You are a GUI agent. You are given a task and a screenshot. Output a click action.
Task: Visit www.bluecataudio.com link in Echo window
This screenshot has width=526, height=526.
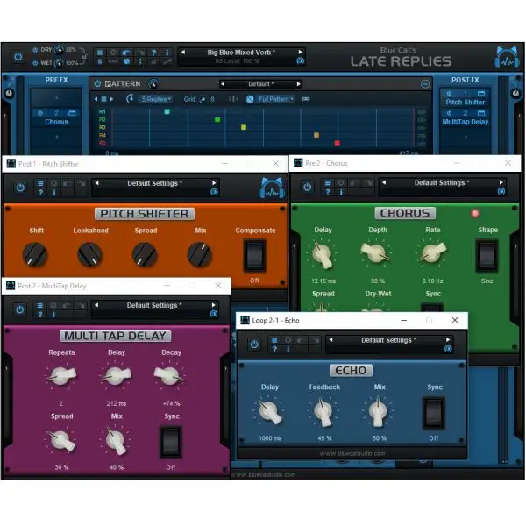[x=352, y=453]
